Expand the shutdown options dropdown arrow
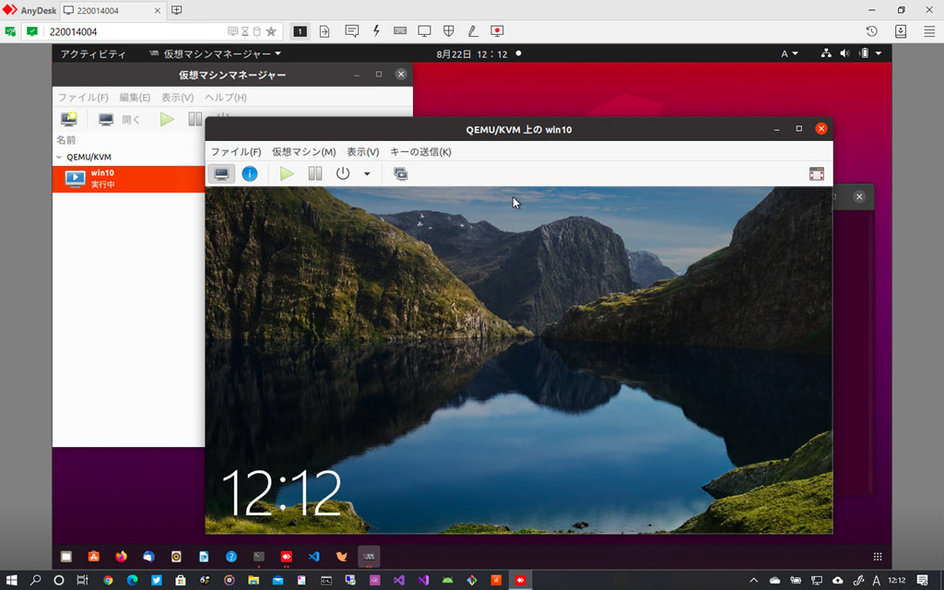 tap(367, 173)
